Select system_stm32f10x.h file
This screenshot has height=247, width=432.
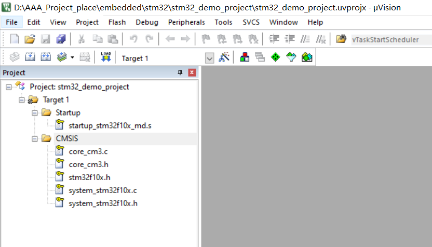click(x=103, y=203)
